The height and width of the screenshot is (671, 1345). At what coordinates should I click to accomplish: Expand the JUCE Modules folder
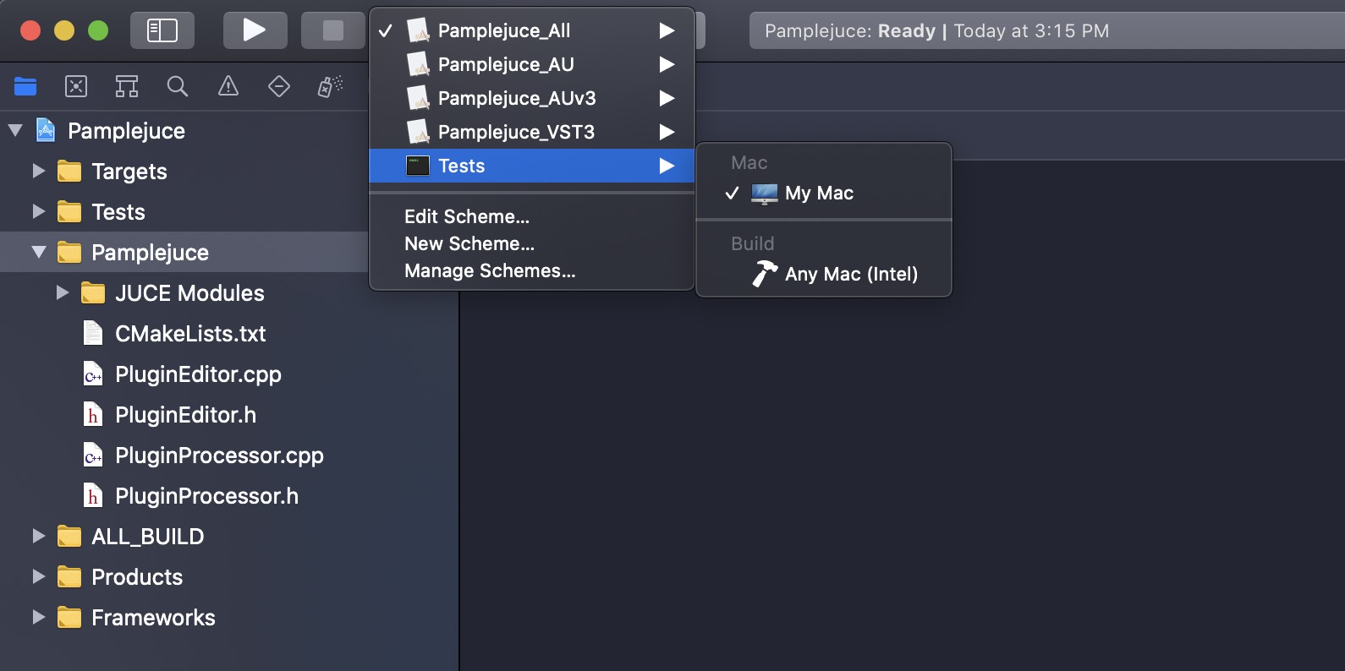pos(61,292)
